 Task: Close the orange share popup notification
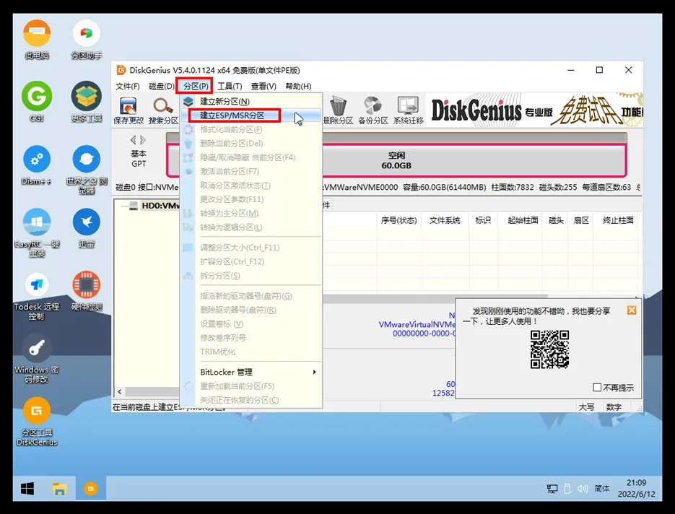tap(632, 310)
